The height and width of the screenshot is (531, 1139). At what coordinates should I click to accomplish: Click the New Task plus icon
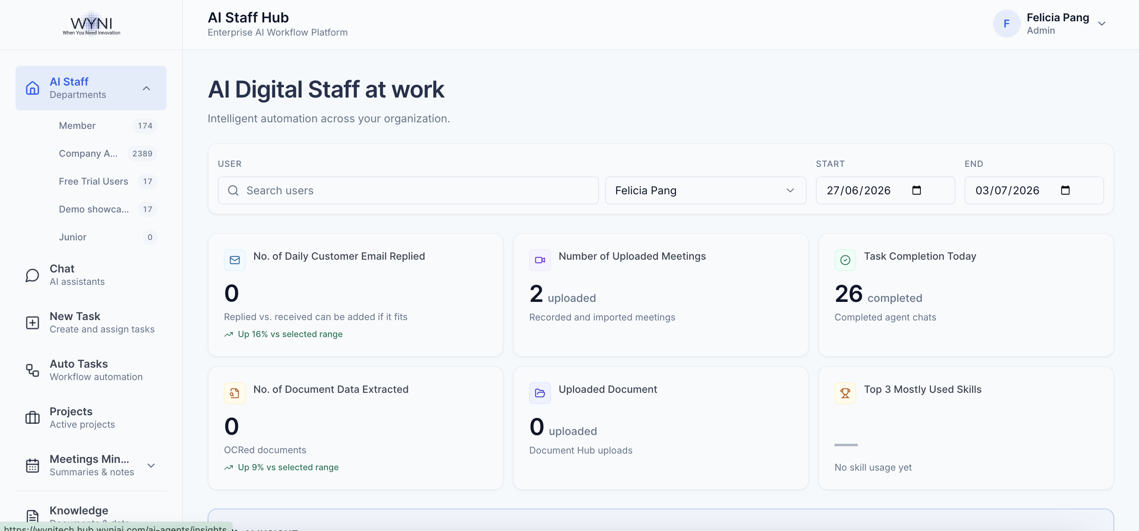pyautogui.click(x=32, y=323)
